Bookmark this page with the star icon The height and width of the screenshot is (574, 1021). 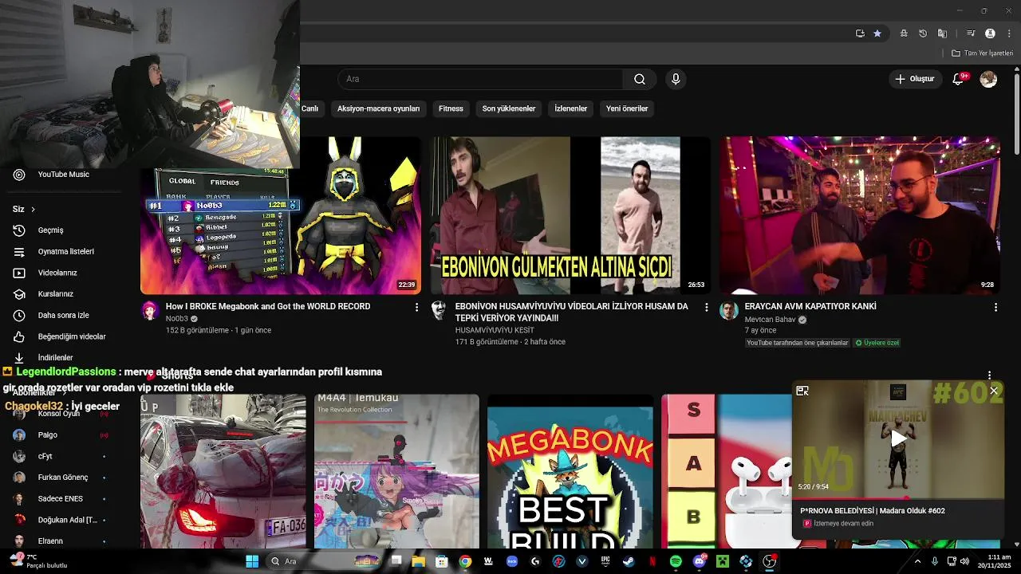pos(877,33)
